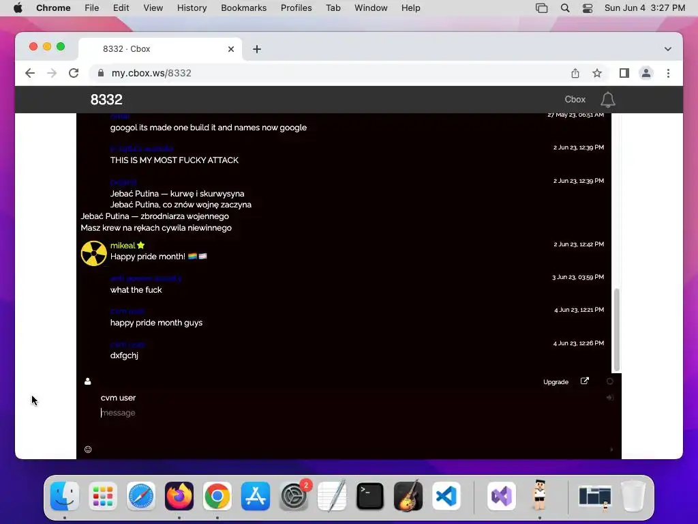Image resolution: width=698 pixels, height=524 pixels.
Task: Expand tab search chevron
Action: (668, 49)
